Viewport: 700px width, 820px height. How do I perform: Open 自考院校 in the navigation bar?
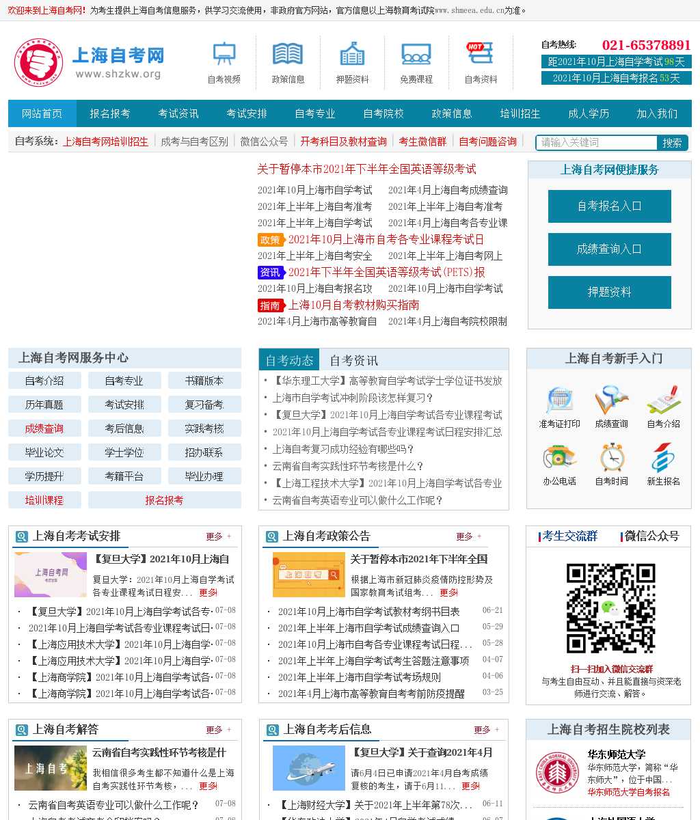pyautogui.click(x=383, y=113)
